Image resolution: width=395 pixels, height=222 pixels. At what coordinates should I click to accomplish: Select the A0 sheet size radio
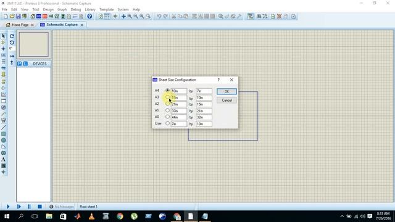coord(167,117)
